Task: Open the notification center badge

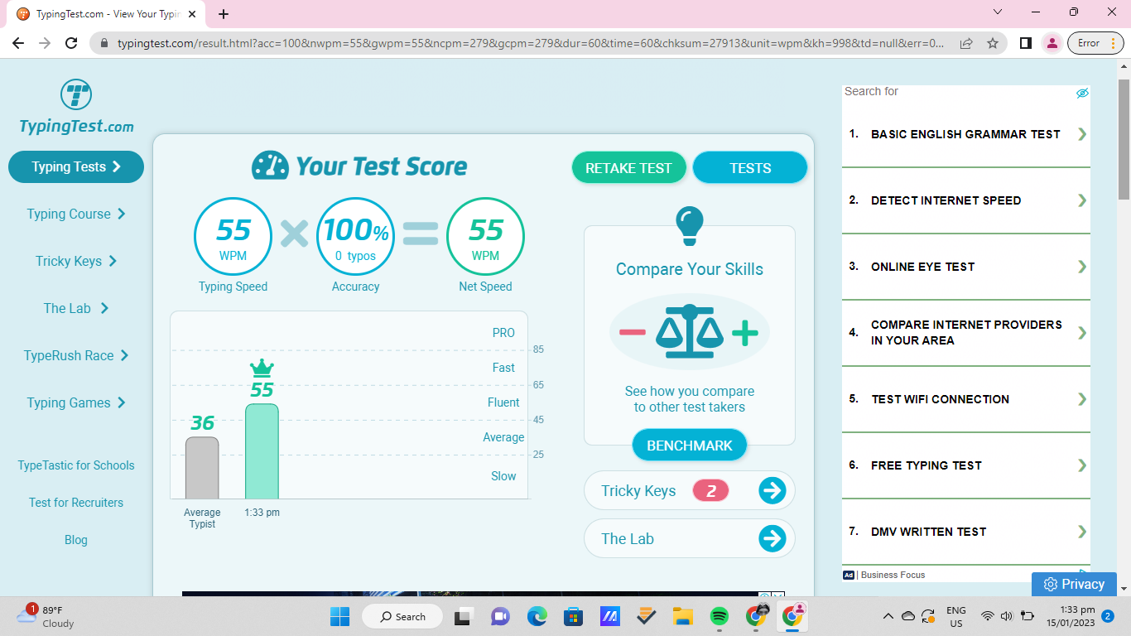Action: click(x=1107, y=616)
